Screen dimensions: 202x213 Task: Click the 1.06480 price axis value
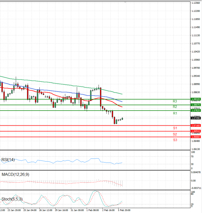click(x=196, y=141)
